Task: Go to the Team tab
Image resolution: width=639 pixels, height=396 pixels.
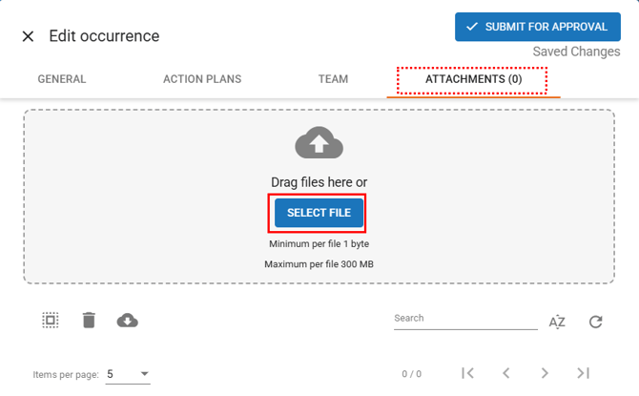Action: click(x=333, y=79)
